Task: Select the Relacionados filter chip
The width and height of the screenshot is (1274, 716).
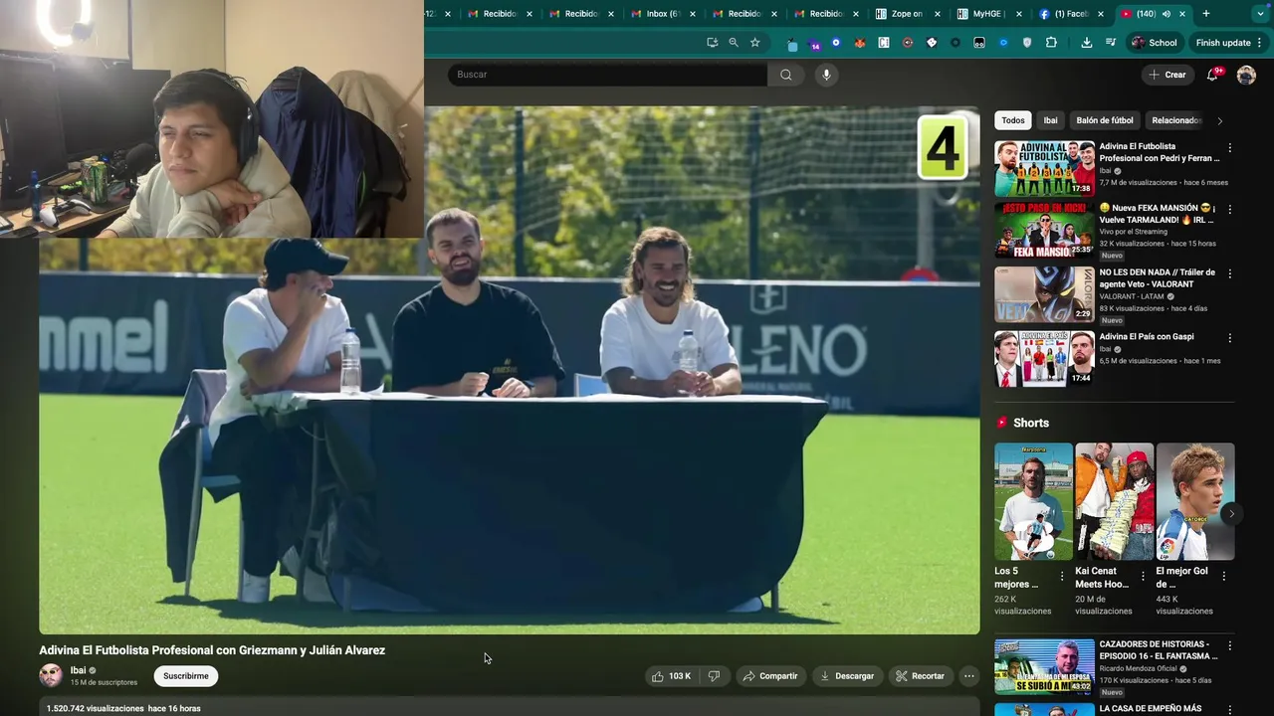Action: (1176, 120)
